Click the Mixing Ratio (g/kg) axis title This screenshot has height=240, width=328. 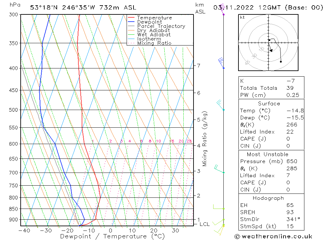[204, 139]
